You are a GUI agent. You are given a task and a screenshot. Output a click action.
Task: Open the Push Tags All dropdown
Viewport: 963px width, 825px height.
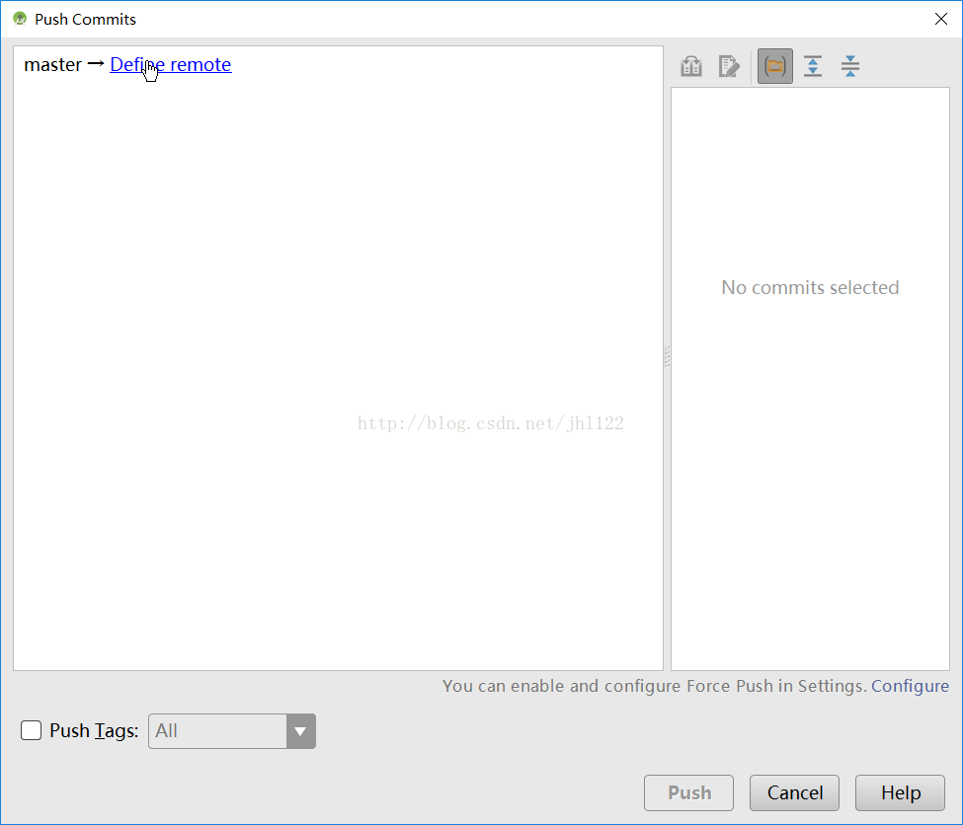tap(232, 731)
